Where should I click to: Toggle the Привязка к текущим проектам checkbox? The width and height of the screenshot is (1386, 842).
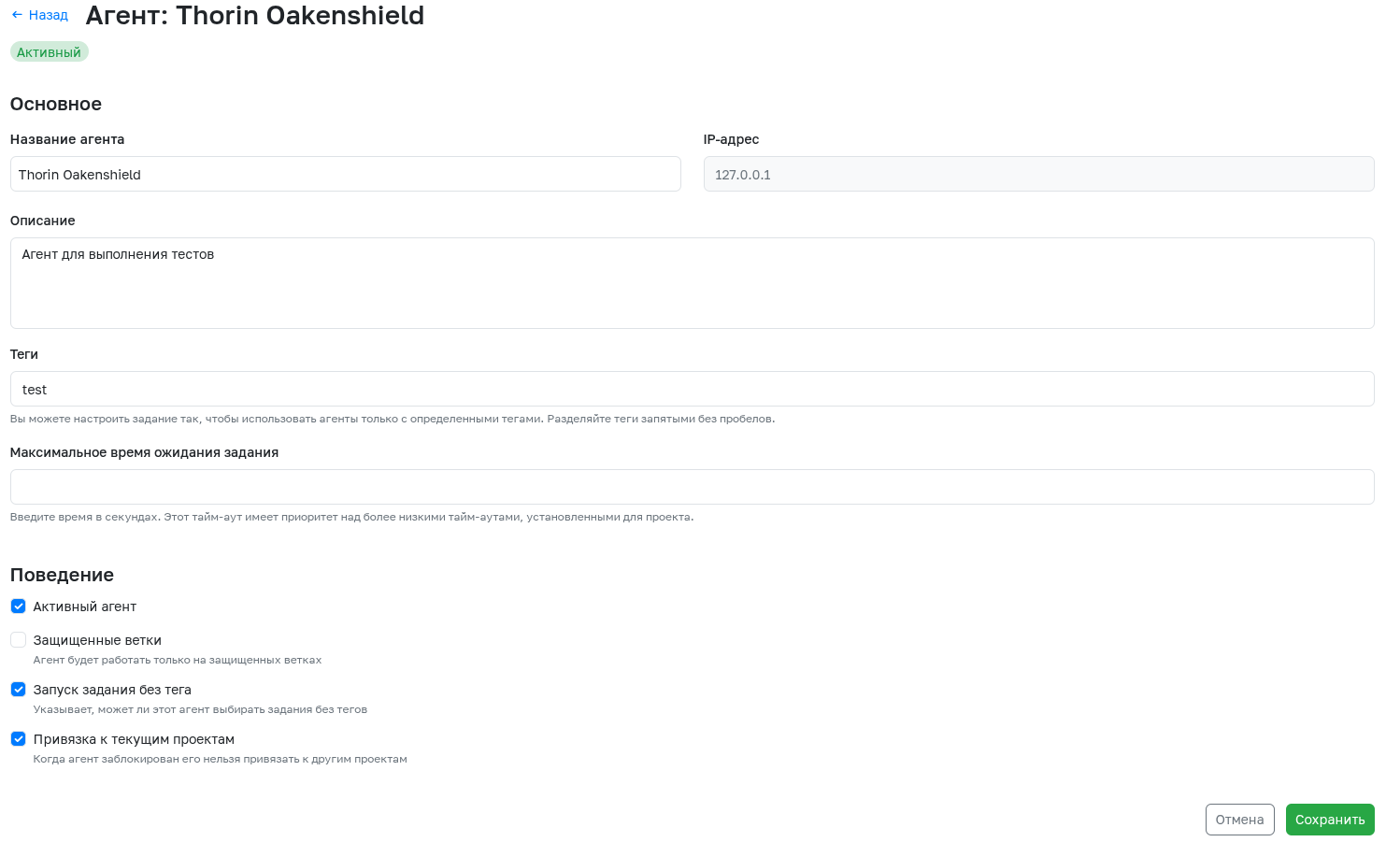point(18,739)
